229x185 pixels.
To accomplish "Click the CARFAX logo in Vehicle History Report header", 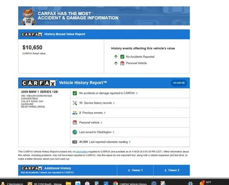I will tap(38, 83).
